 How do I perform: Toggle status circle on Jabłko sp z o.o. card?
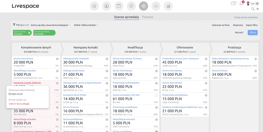pos(206,59)
